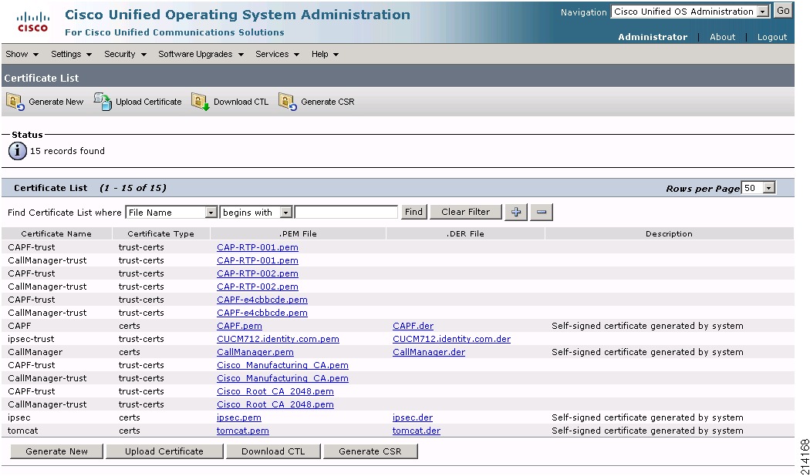Click the .PEM File column header
810x476 pixels.
coord(298,233)
